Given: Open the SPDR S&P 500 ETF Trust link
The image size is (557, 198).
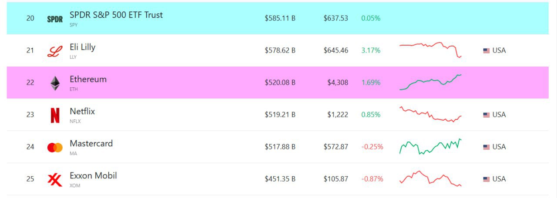Looking at the screenshot, I should (x=116, y=15).
